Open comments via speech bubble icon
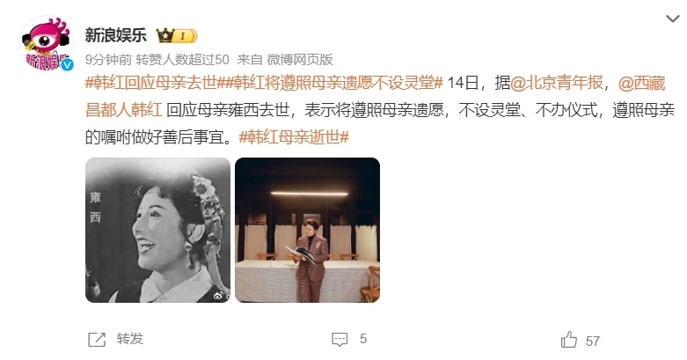The height and width of the screenshot is (360, 687). (x=340, y=340)
